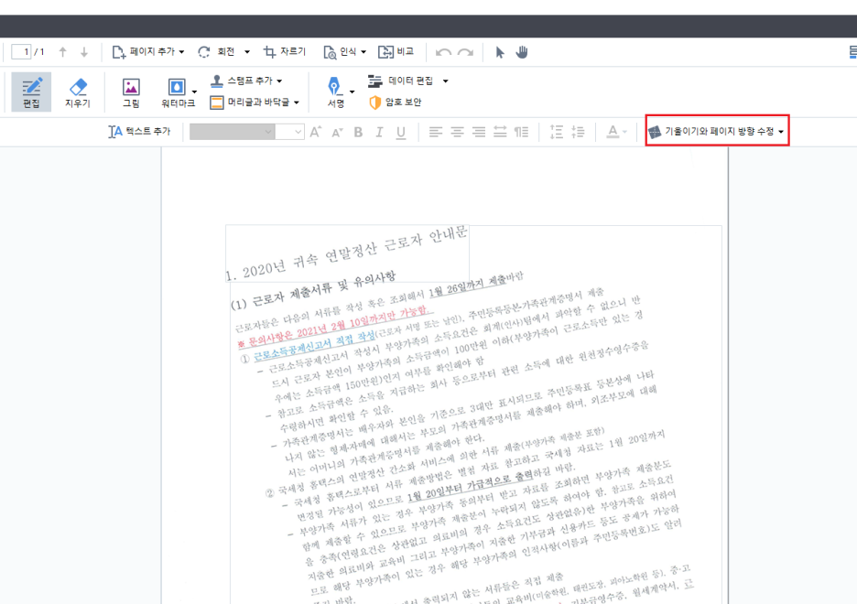Justify the text alignment
This screenshot has height=604, width=857.
point(500,132)
